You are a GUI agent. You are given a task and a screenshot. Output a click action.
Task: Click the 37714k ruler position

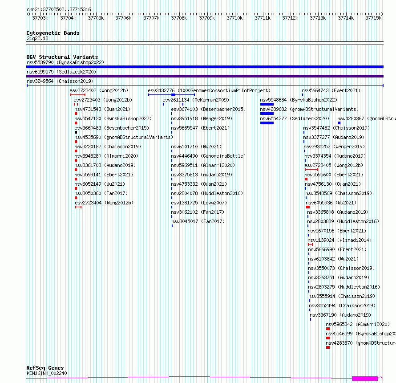pos(346,18)
